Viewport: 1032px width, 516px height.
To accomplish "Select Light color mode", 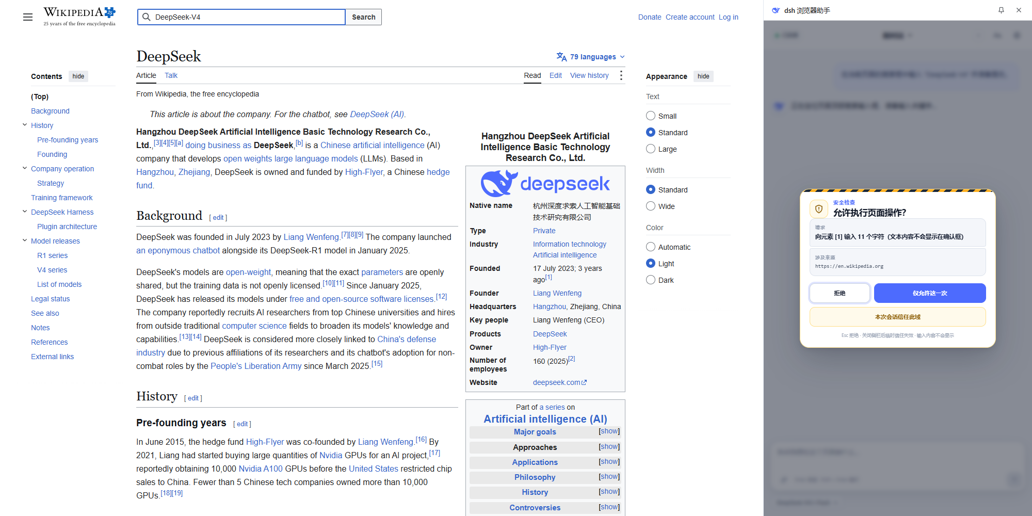I will (651, 264).
